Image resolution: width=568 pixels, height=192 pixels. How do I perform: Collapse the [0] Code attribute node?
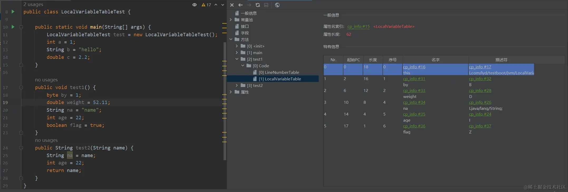point(243,66)
